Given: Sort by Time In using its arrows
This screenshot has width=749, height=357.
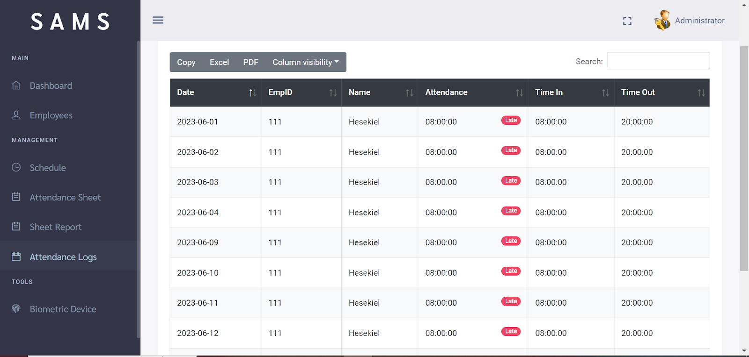Looking at the screenshot, I should 605,93.
